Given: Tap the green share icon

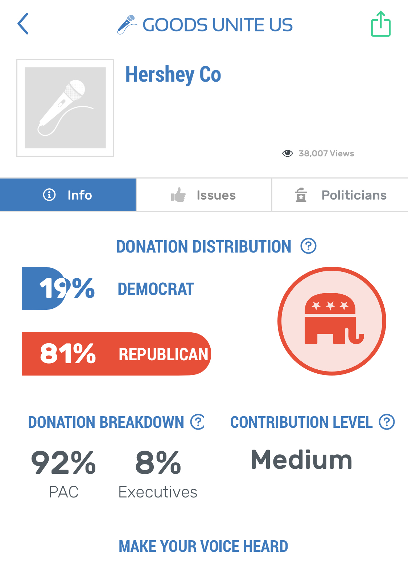Looking at the screenshot, I should tap(380, 24).
